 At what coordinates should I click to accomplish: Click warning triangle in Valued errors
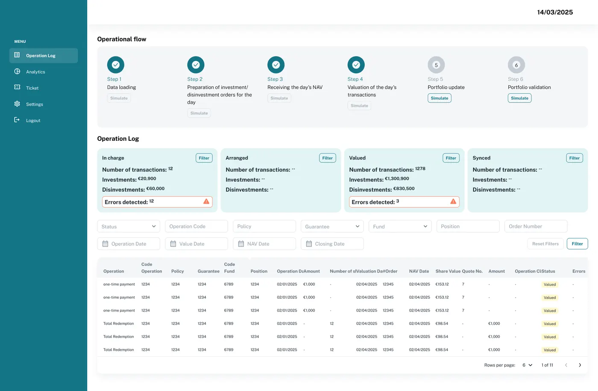coord(453,201)
